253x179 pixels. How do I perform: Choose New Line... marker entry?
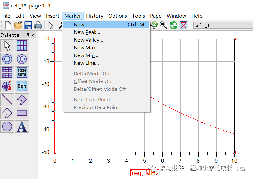click(x=106, y=63)
